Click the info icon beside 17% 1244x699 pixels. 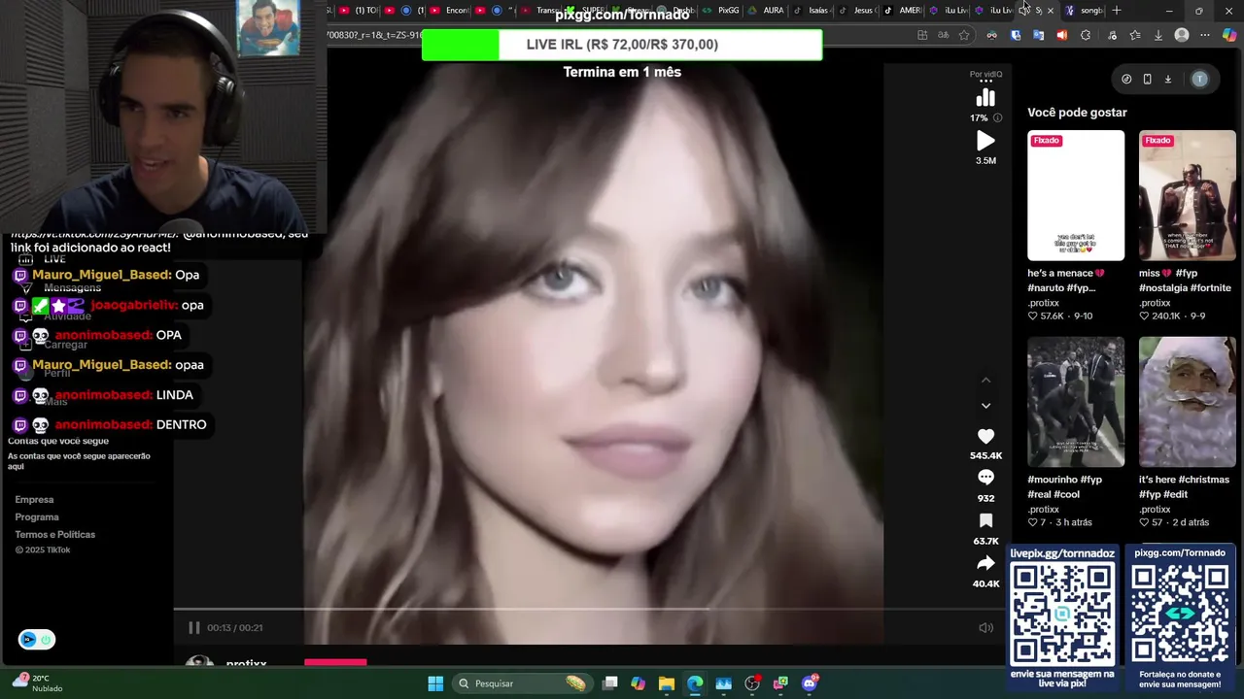point(997,118)
